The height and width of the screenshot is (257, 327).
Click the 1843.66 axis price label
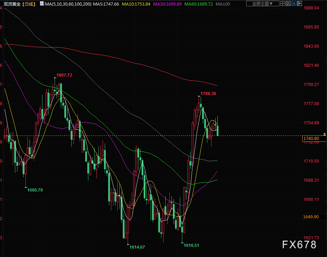pyautogui.click(x=311, y=46)
